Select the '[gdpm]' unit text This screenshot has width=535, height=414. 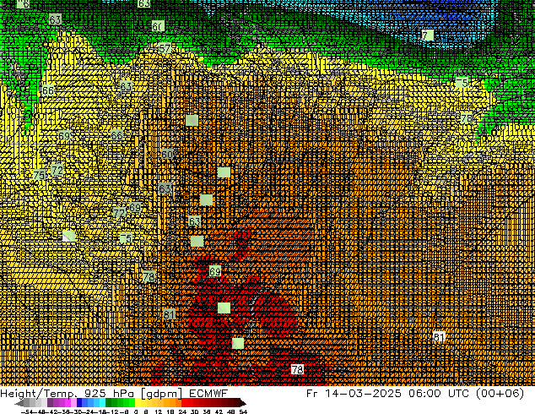point(161,393)
